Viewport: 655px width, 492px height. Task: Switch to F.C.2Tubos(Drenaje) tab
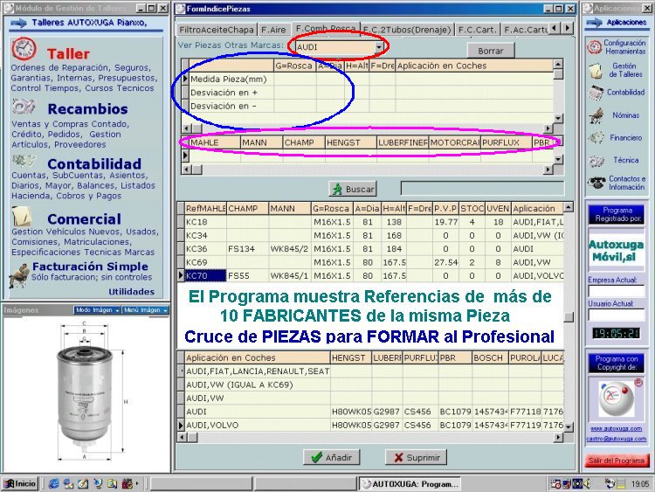[x=407, y=30]
